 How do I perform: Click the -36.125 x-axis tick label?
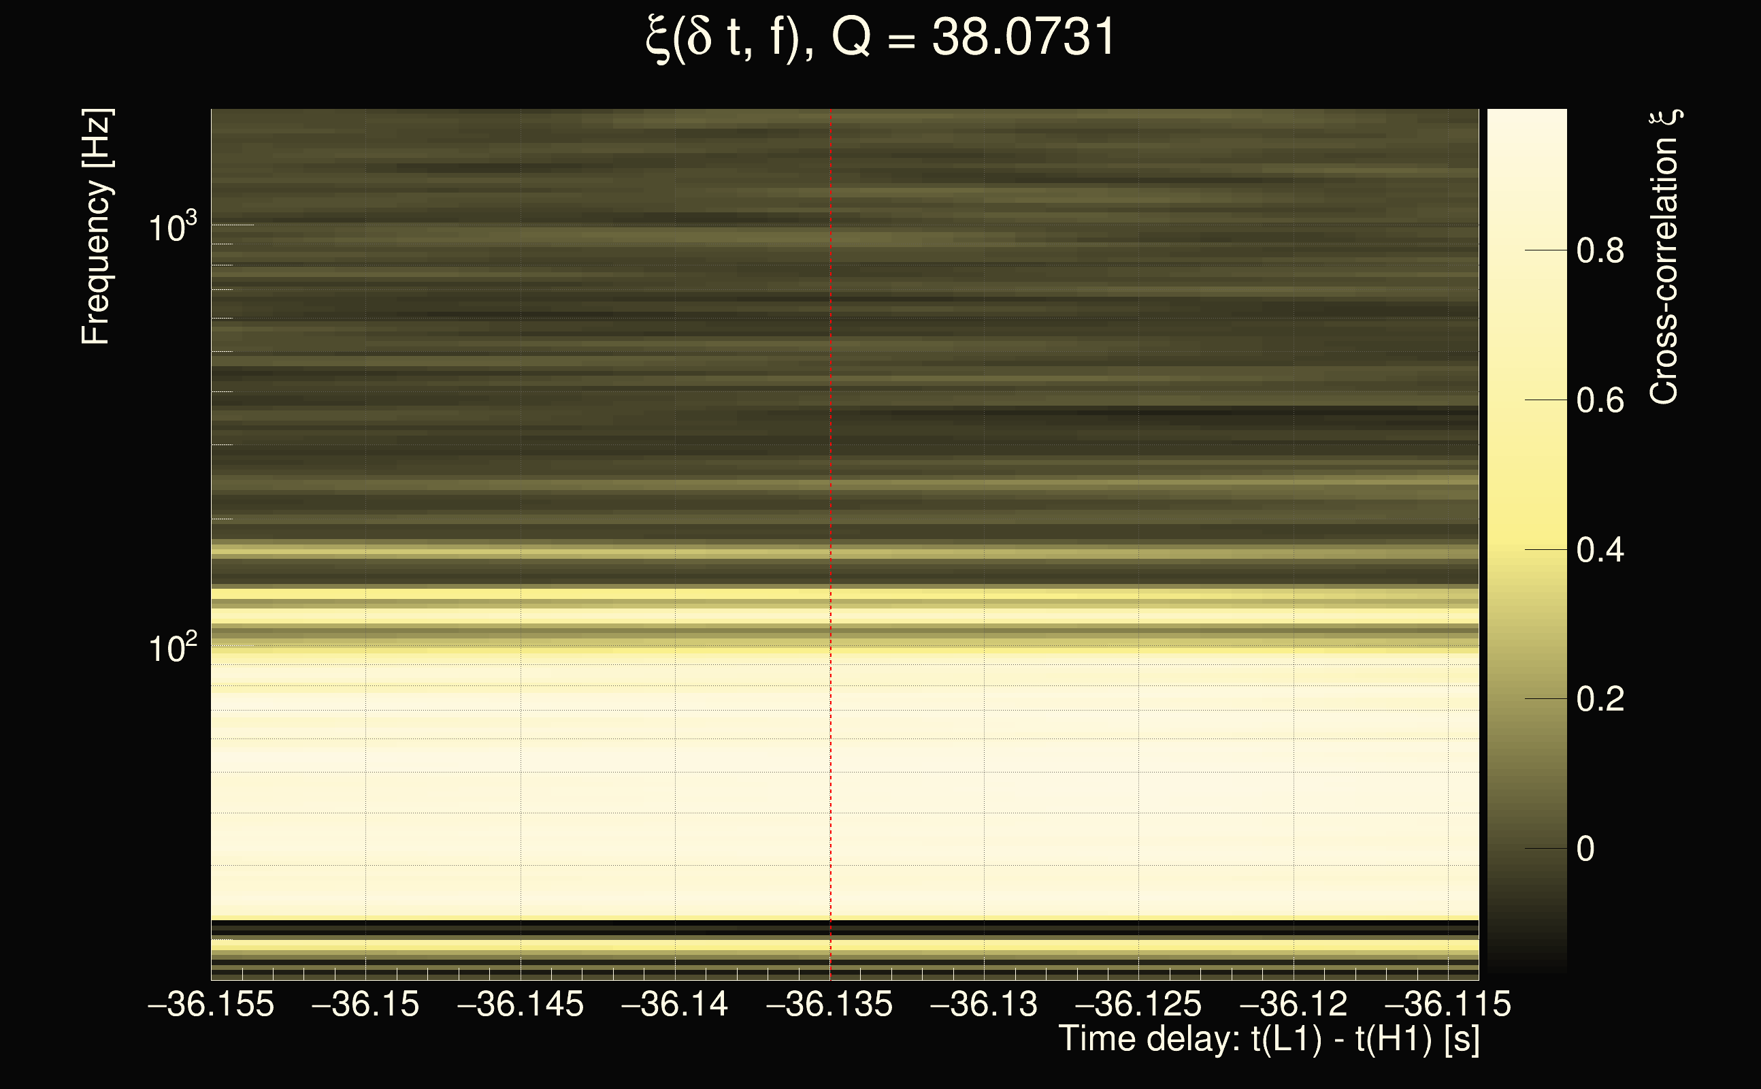pyautogui.click(x=1138, y=1005)
